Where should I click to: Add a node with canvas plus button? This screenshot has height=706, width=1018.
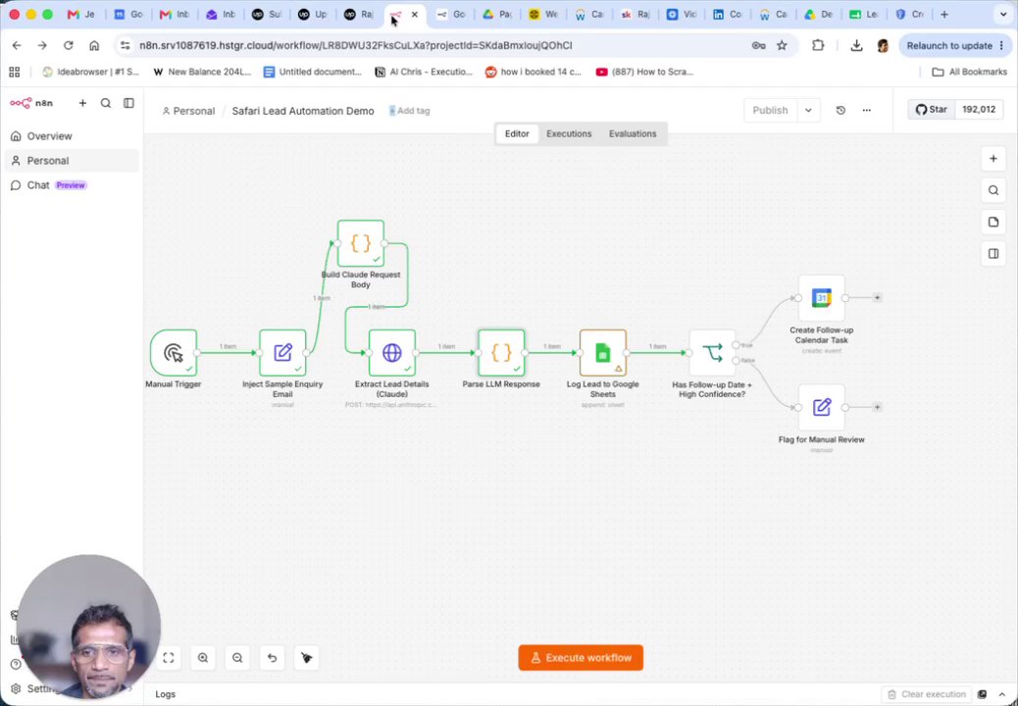[x=993, y=158]
